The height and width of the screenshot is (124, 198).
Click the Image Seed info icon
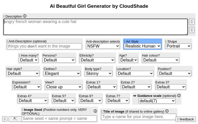click(x=95, y=111)
